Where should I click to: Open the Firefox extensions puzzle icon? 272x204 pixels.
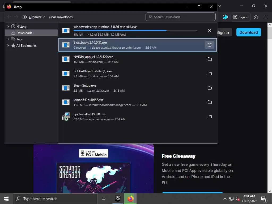coord(256,17)
